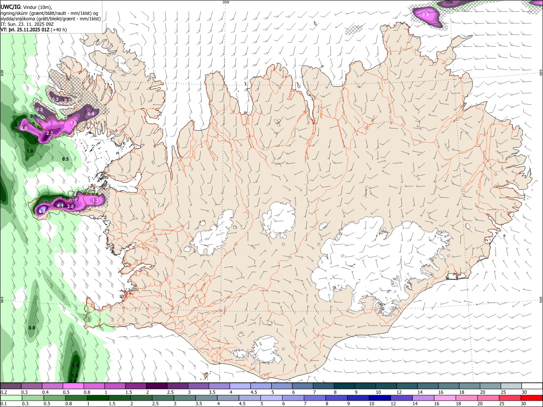The width and height of the screenshot is (543, 407).
Task: Click the white 2.0 value on pink snowfall
Action: pyautogui.click(x=24, y=128)
